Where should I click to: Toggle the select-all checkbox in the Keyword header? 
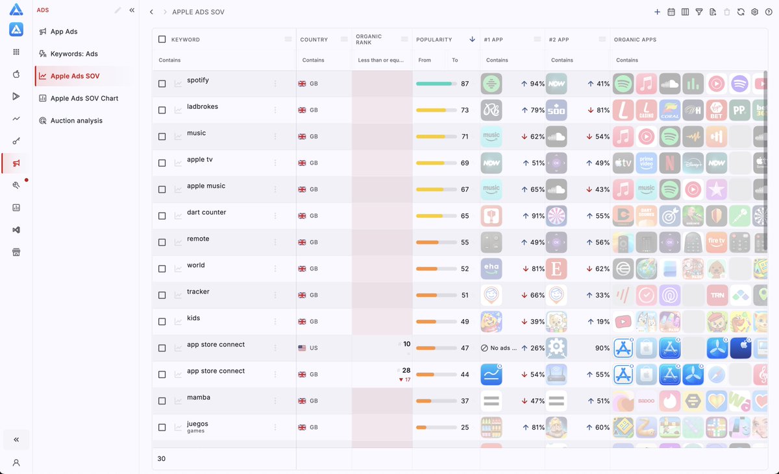pyautogui.click(x=162, y=40)
